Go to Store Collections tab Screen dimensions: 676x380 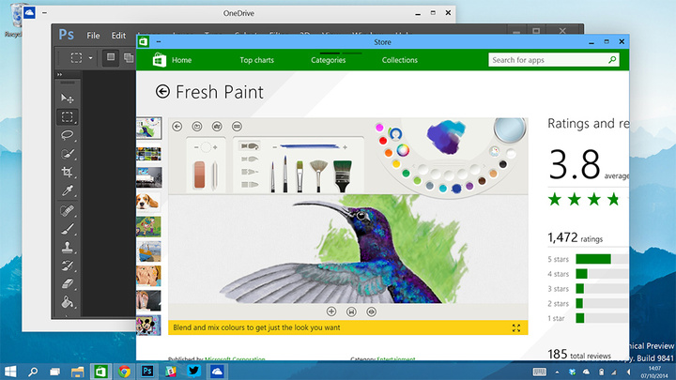click(400, 60)
